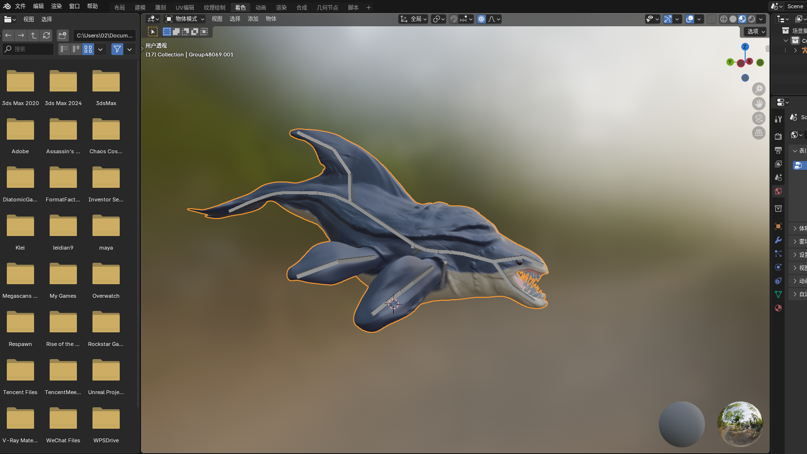
Task: Switch to orthographic view via the grid icon
Action: click(758, 133)
